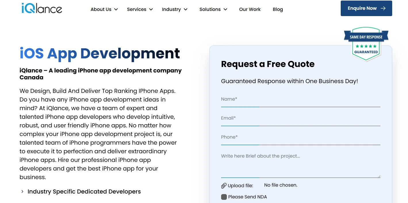Click the Name input field
The height and width of the screenshot is (203, 408).
pos(301,99)
